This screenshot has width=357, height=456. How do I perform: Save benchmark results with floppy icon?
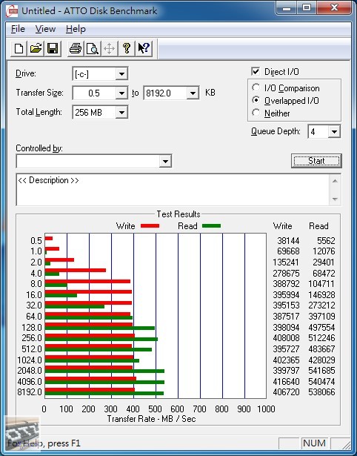[53, 48]
